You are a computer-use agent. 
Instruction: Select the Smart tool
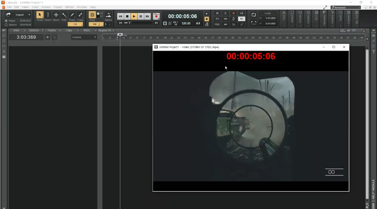40,15
